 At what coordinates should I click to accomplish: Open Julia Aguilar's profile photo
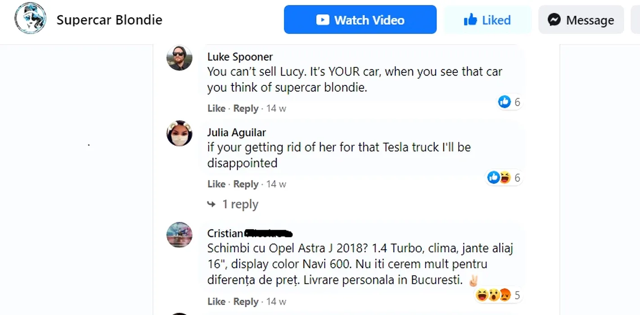[180, 134]
